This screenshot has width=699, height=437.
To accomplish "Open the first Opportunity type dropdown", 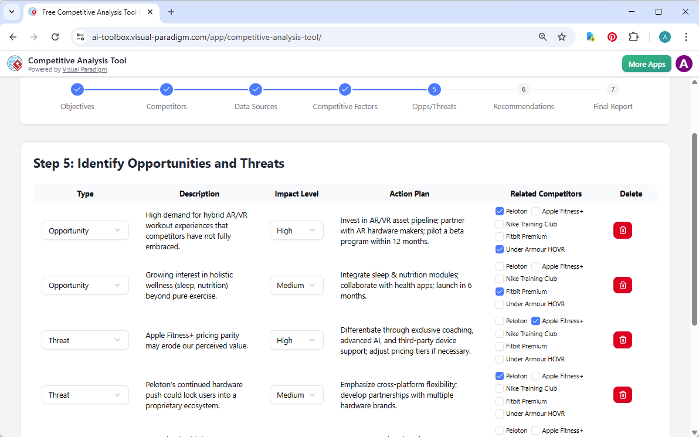I will click(85, 230).
